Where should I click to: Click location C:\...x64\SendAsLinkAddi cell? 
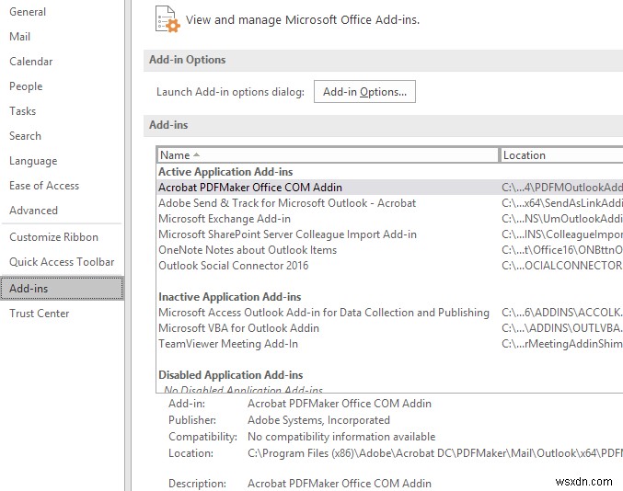(562, 203)
